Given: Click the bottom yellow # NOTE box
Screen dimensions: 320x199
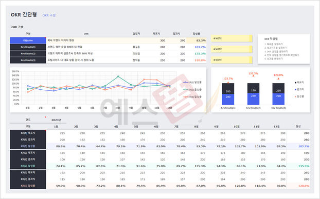Looking at the screenshot, I should (x=232, y=60).
